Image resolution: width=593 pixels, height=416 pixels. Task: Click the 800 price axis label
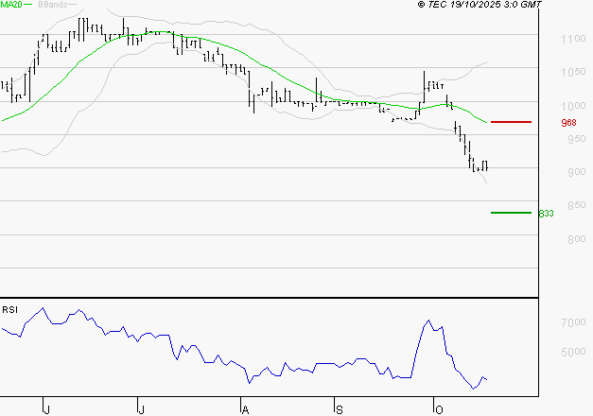click(x=577, y=239)
